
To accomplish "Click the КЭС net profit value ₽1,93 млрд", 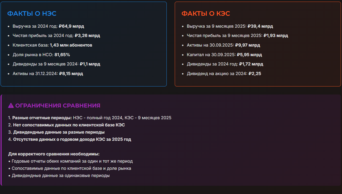I will tap(276, 36).
